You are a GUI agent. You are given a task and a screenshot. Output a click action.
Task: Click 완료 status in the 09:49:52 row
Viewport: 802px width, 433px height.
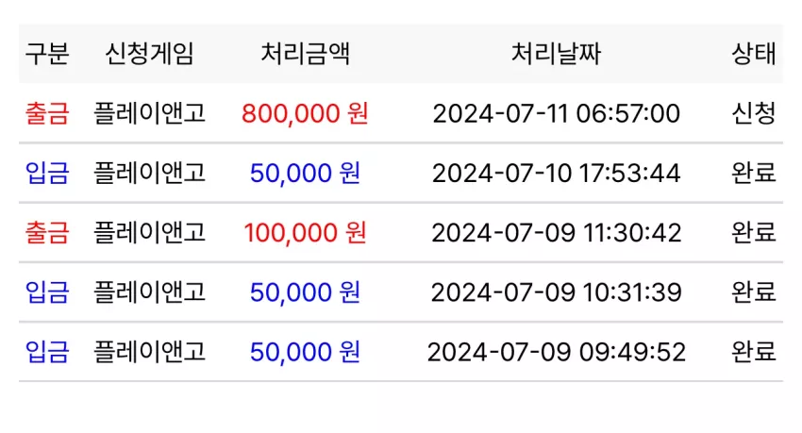coord(754,352)
